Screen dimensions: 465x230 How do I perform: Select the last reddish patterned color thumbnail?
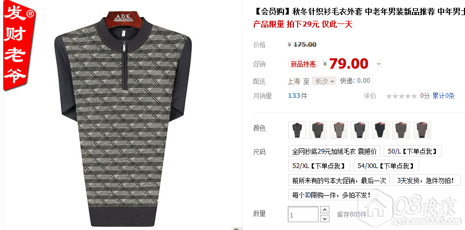(422, 130)
